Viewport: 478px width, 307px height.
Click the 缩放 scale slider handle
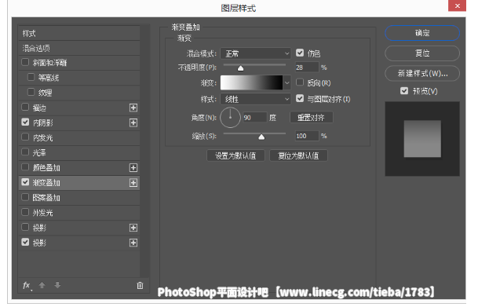(261, 137)
